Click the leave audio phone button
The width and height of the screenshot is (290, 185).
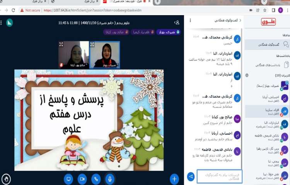point(96,179)
